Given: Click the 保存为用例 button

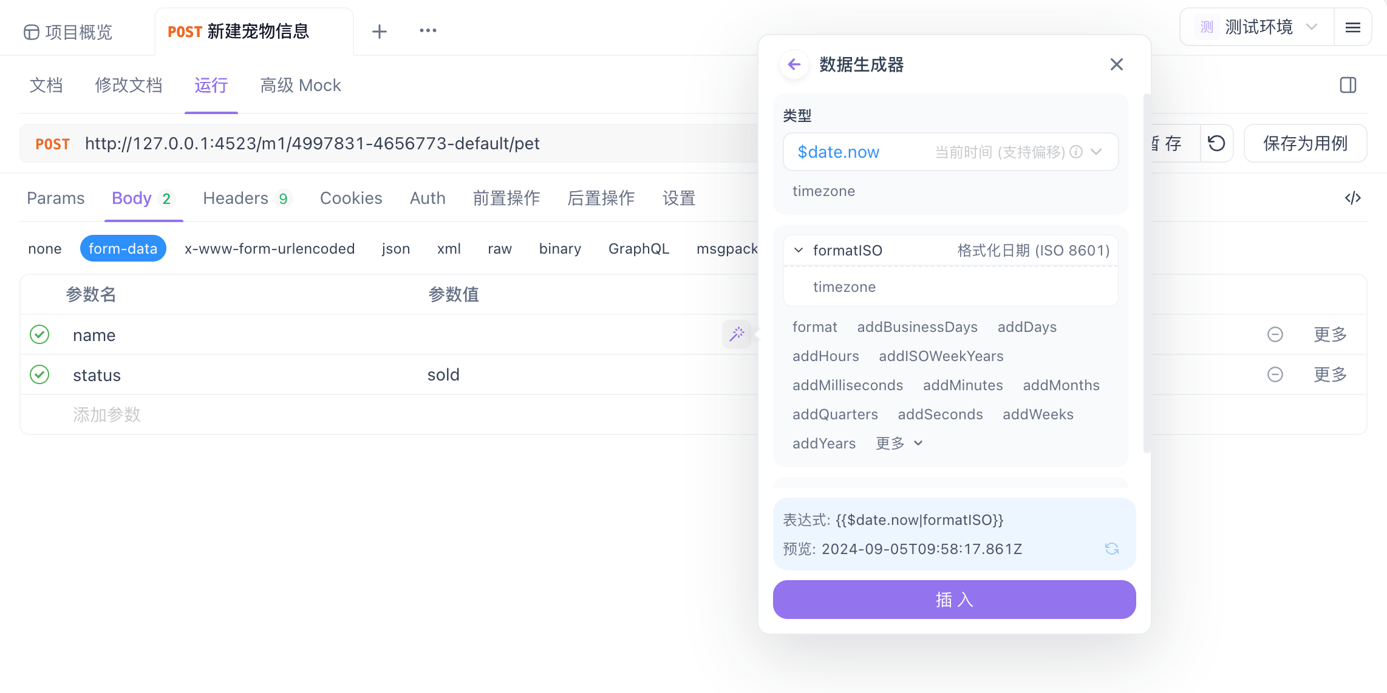Looking at the screenshot, I should tap(1305, 143).
